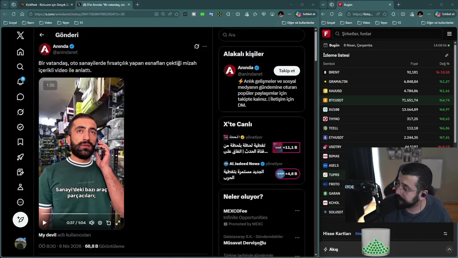The image size is (458, 258).
Task: Click the 1.00 playback speed badge
Action: coord(50,85)
